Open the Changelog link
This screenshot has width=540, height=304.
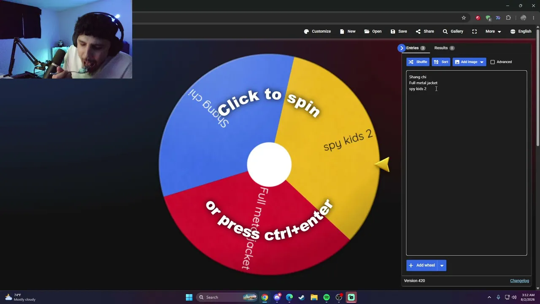(519, 281)
